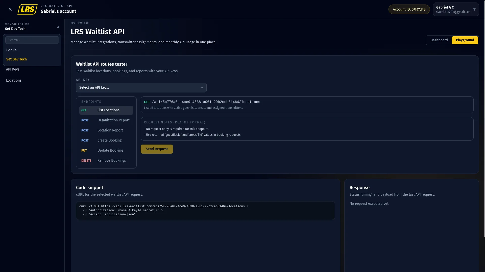Click the Gabriel182ff3@gmail.com email text
This screenshot has width=485, height=272.
coord(453,12)
